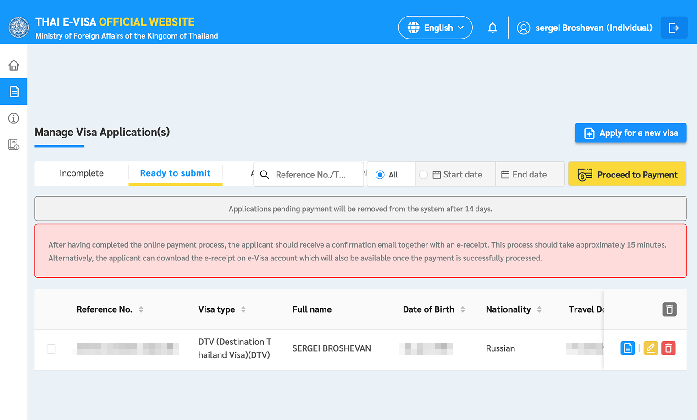Open the applications document sidebar icon
The height and width of the screenshot is (420, 697).
[x=14, y=92]
